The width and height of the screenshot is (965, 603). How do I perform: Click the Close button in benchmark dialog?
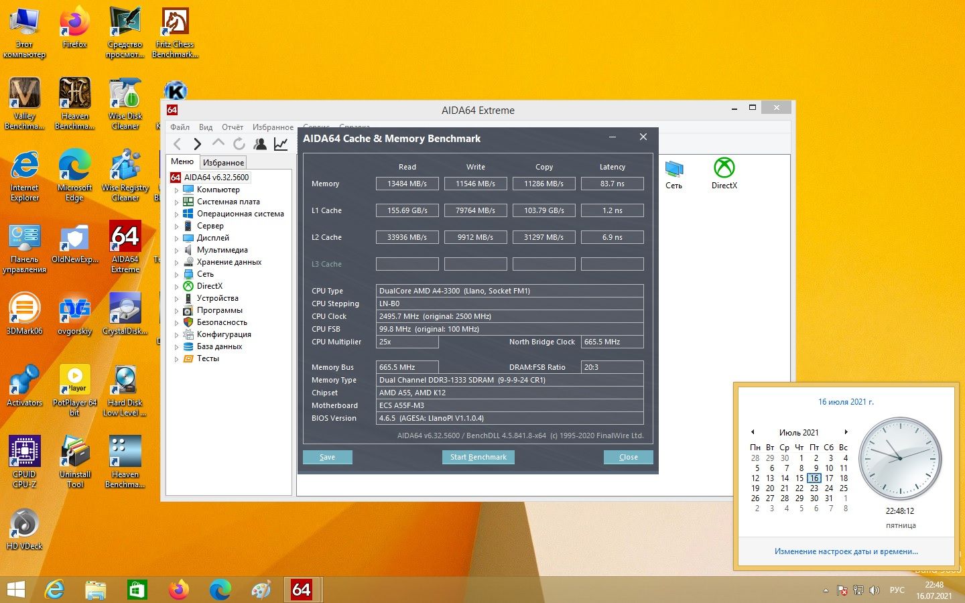click(628, 457)
